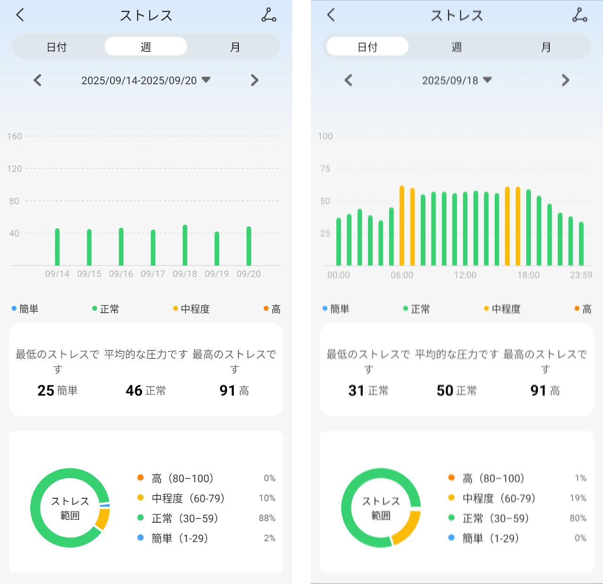Tap first yellow bar near 06:00
This screenshot has width=603, height=584.
coord(402,226)
